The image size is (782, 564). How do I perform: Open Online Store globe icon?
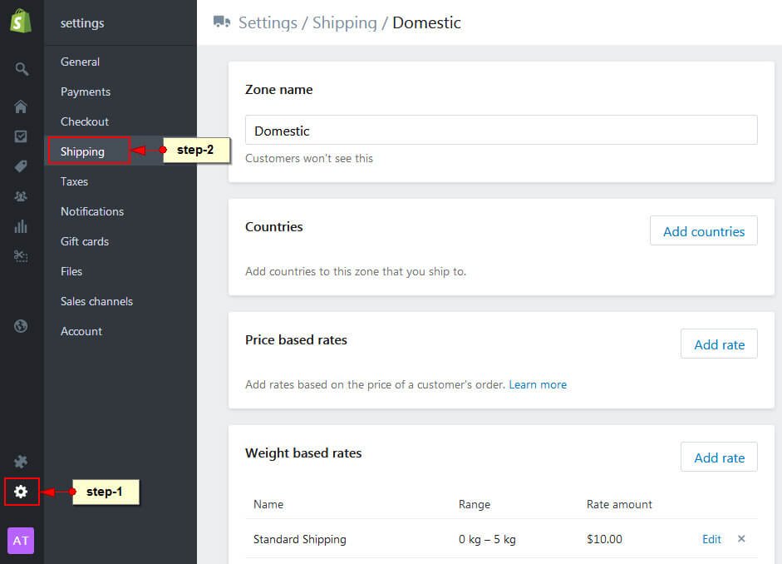[x=21, y=326]
